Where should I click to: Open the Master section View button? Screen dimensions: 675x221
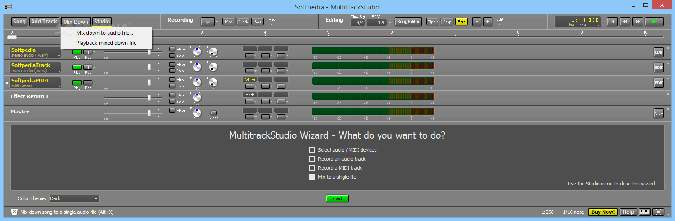659,113
